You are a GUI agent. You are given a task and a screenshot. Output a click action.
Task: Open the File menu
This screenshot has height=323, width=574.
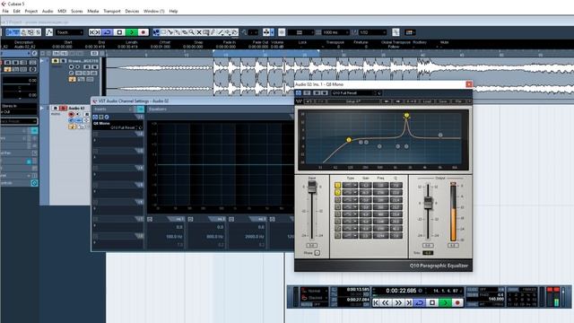5,11
